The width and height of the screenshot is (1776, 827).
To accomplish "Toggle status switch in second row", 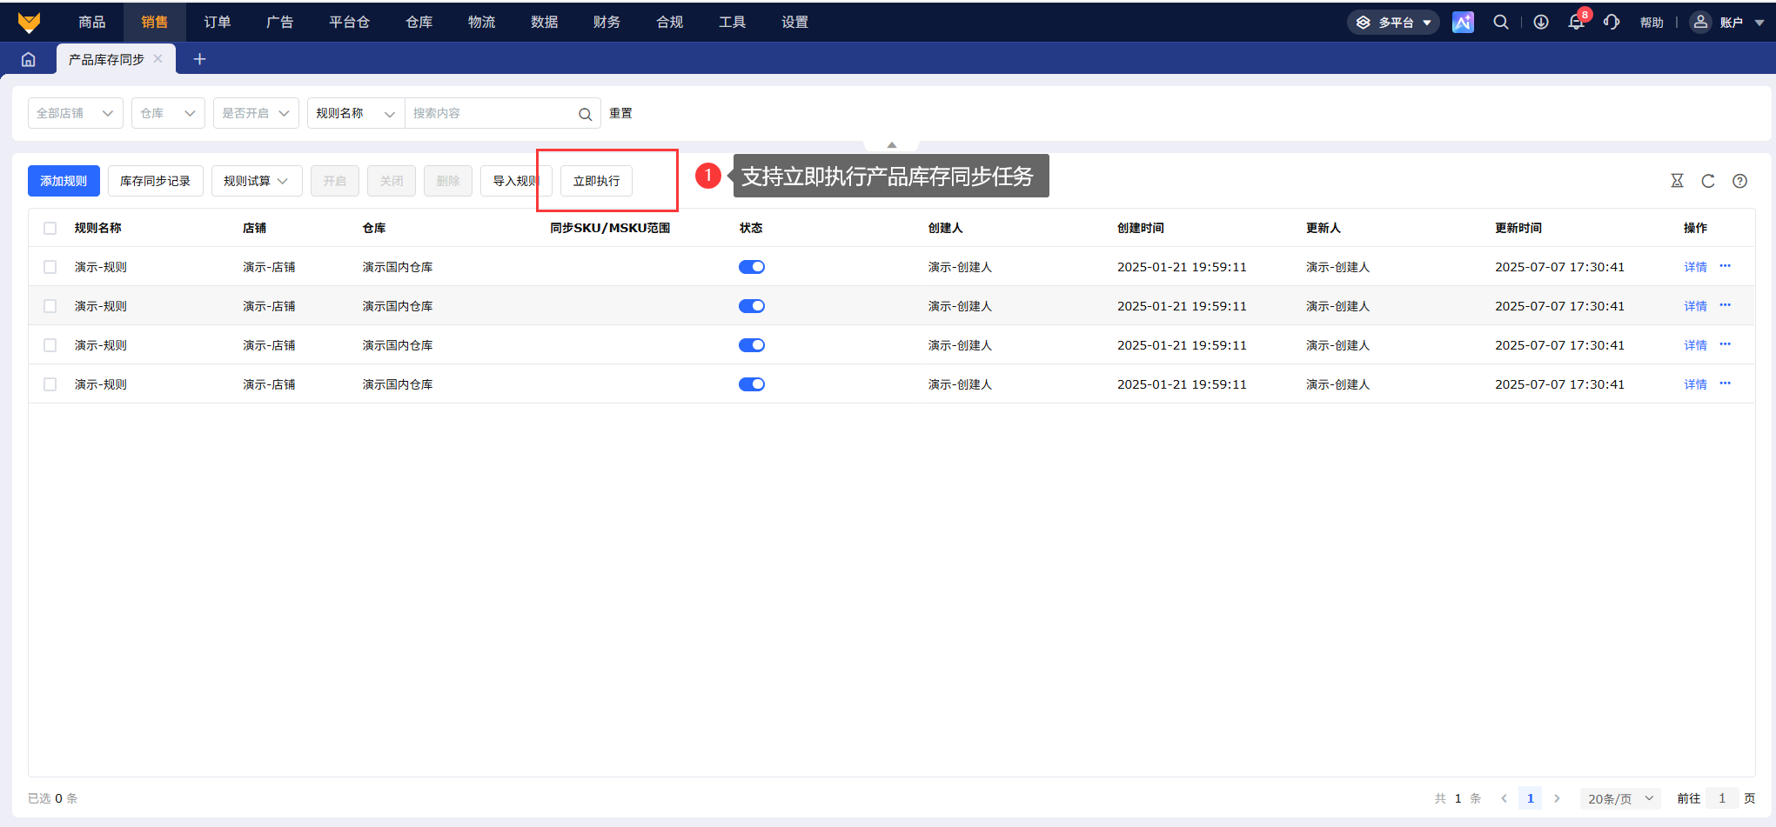I will (x=752, y=306).
